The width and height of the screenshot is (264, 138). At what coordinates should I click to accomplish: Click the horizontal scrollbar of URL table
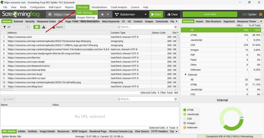pos(8,89)
